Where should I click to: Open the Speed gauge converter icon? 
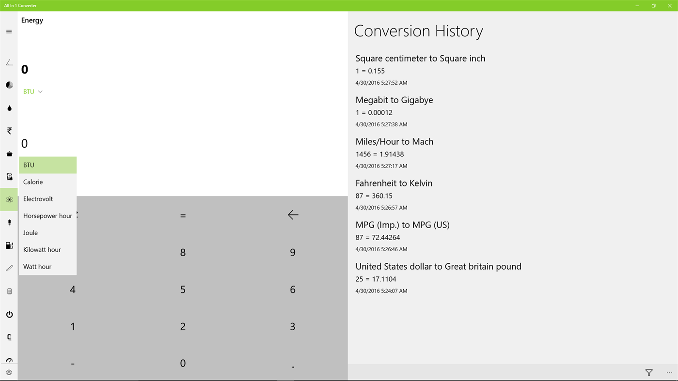[x=9, y=359]
